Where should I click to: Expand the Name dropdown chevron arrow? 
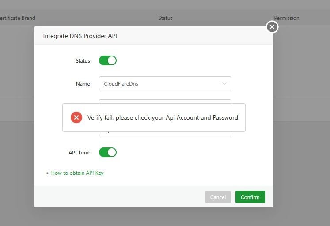coord(224,83)
